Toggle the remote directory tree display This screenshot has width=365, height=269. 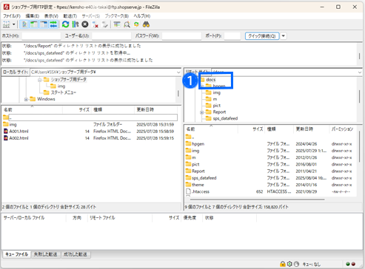coord(44,24)
